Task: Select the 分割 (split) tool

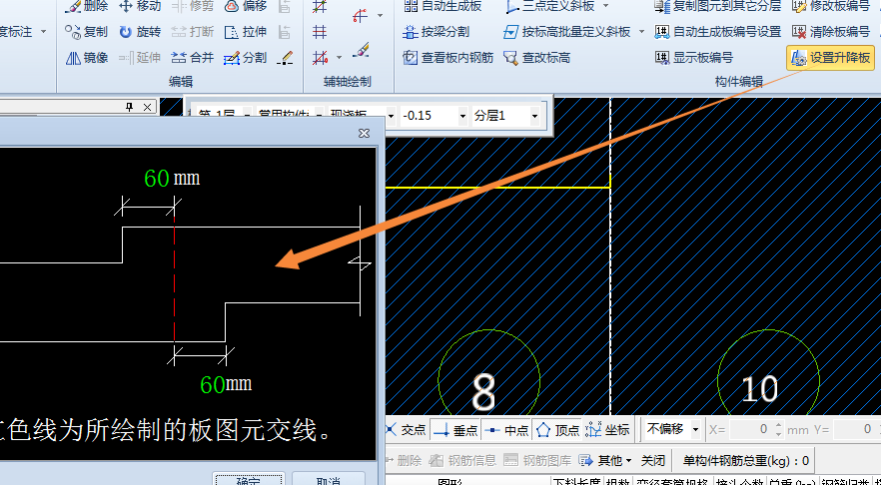Action: coord(246,58)
